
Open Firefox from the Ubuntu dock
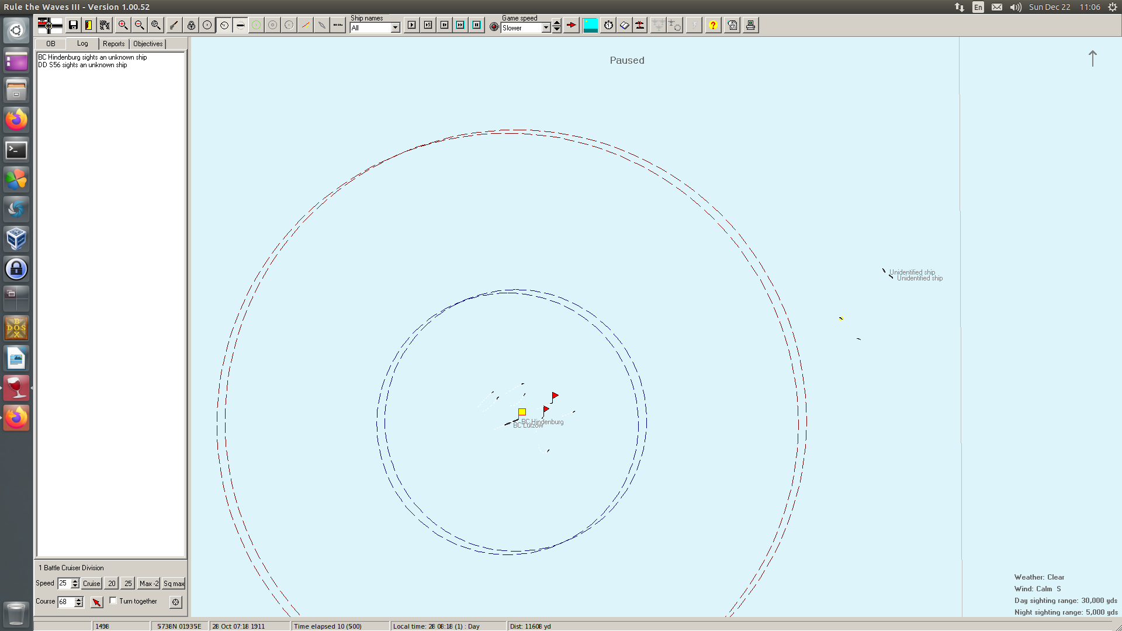[16, 120]
